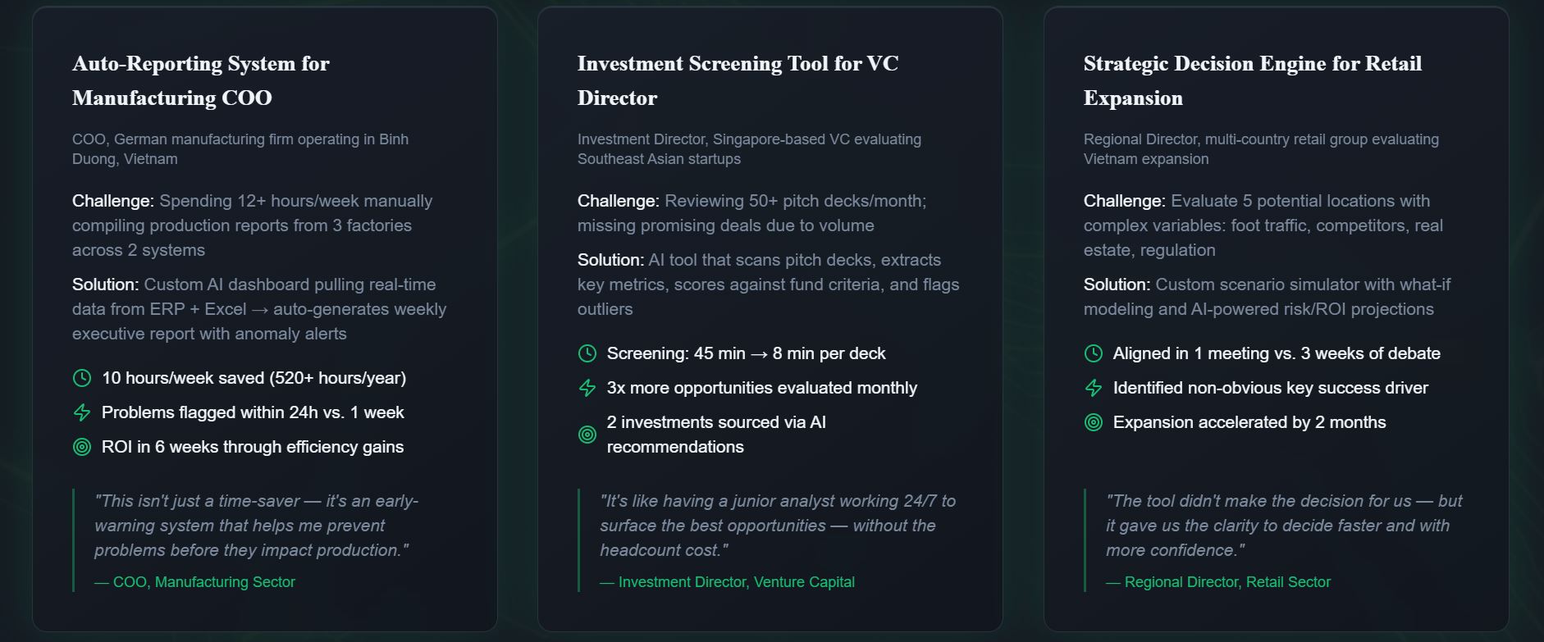This screenshot has width=1544, height=642.
Task: Click clock icon beside 10 hours/week saved
Action: pos(82,378)
